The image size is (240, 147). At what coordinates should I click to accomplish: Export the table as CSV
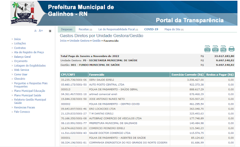point(207,49)
